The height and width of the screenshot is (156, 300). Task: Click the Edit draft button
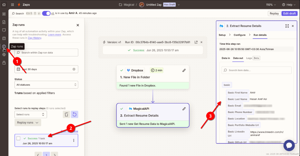[x=289, y=13]
